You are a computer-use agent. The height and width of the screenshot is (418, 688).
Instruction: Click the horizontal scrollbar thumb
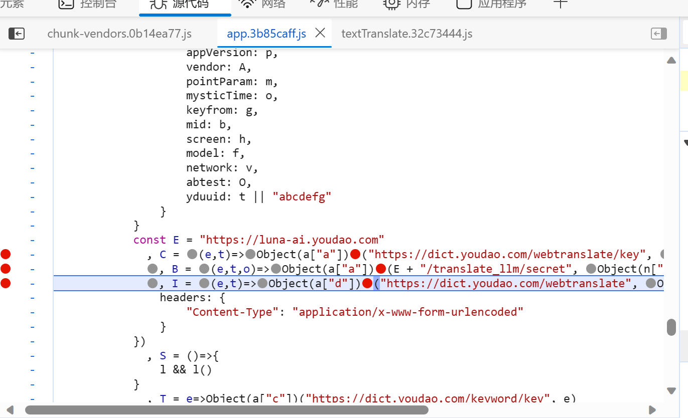tap(227, 410)
